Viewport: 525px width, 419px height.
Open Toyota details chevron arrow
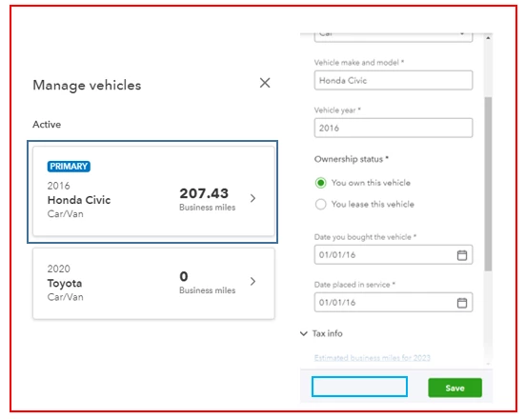tap(253, 282)
